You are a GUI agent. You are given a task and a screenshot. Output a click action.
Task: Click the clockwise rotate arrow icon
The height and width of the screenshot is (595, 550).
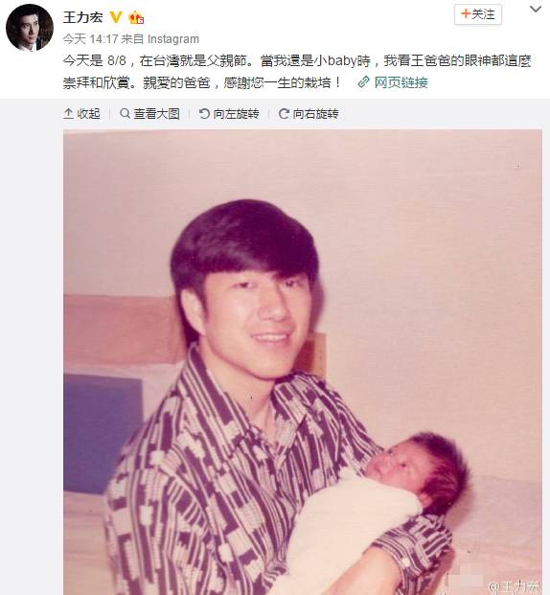[x=284, y=113]
